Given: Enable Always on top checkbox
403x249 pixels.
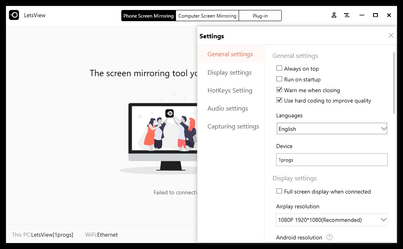Looking at the screenshot, I should pyautogui.click(x=279, y=68).
